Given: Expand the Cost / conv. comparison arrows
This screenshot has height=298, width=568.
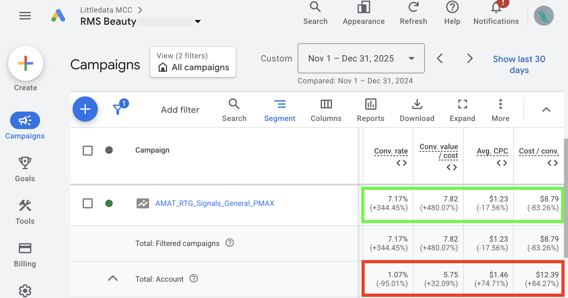Looking at the screenshot, I should point(553,163).
